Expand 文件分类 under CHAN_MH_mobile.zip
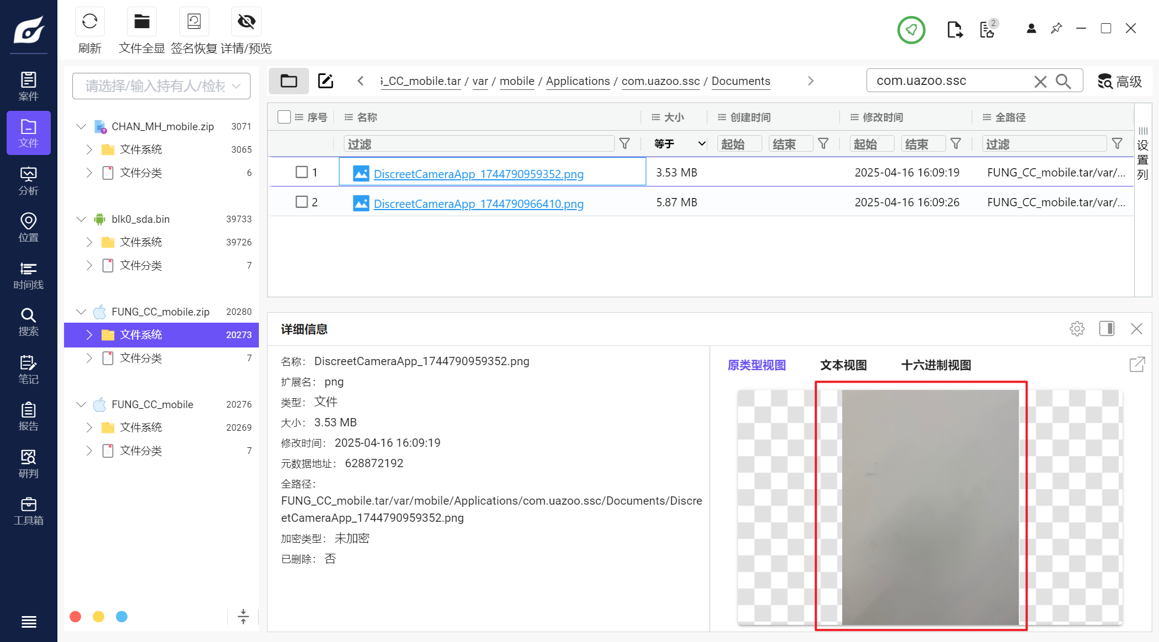 [x=89, y=173]
